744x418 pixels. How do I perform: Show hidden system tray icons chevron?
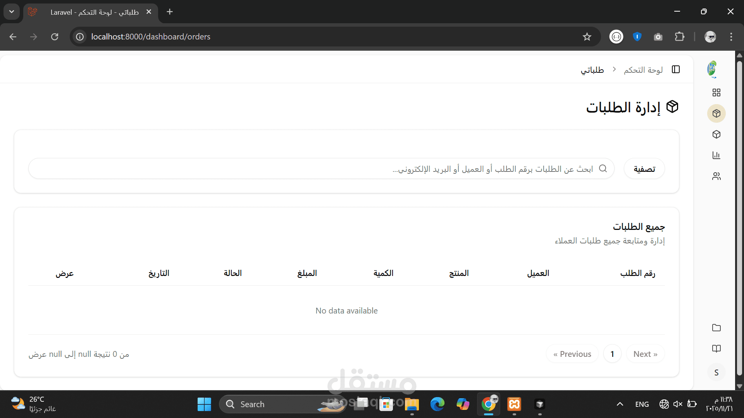click(x=620, y=404)
